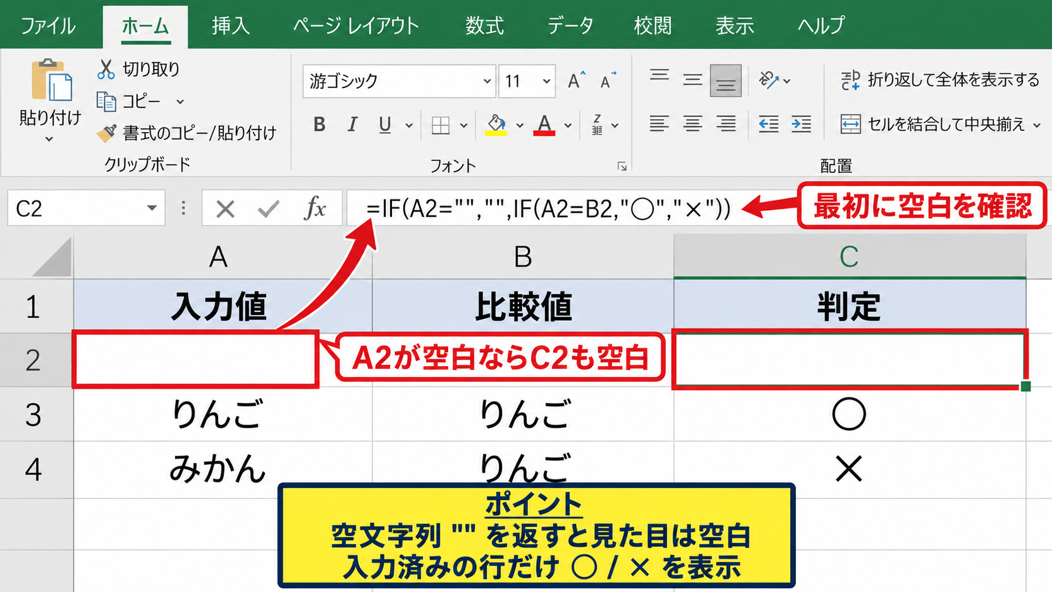Align text right in the cell

pos(726,124)
